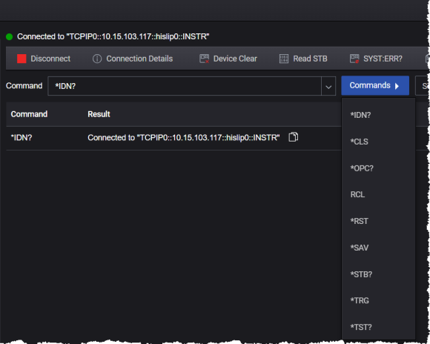Click the SYST:ERR? toolbar icon
This screenshot has width=430, height=344.
click(354, 59)
